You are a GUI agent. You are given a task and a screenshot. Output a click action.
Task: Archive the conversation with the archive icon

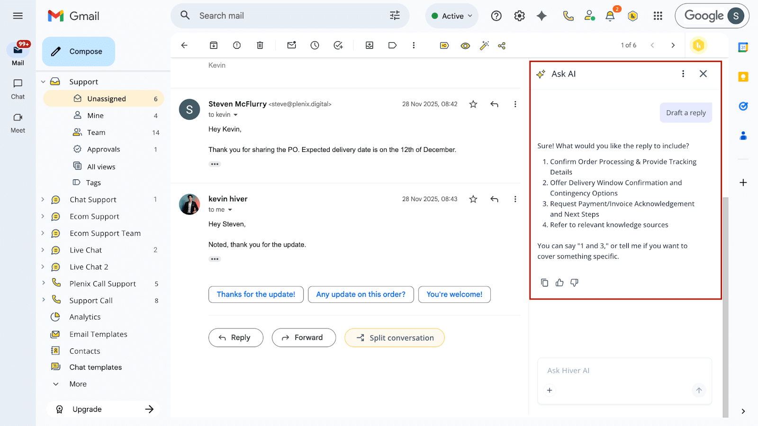[214, 45]
